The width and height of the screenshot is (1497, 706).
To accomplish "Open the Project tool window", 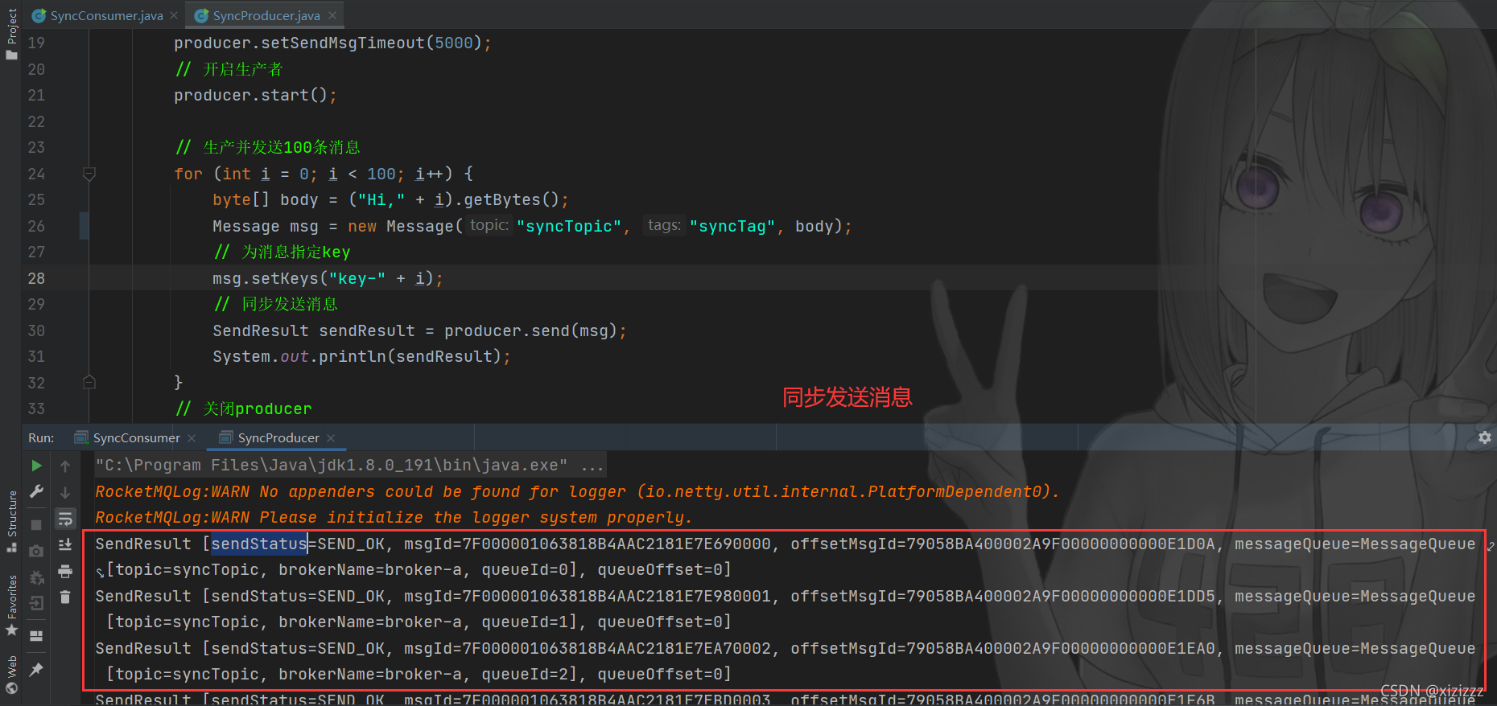I will click(11, 33).
